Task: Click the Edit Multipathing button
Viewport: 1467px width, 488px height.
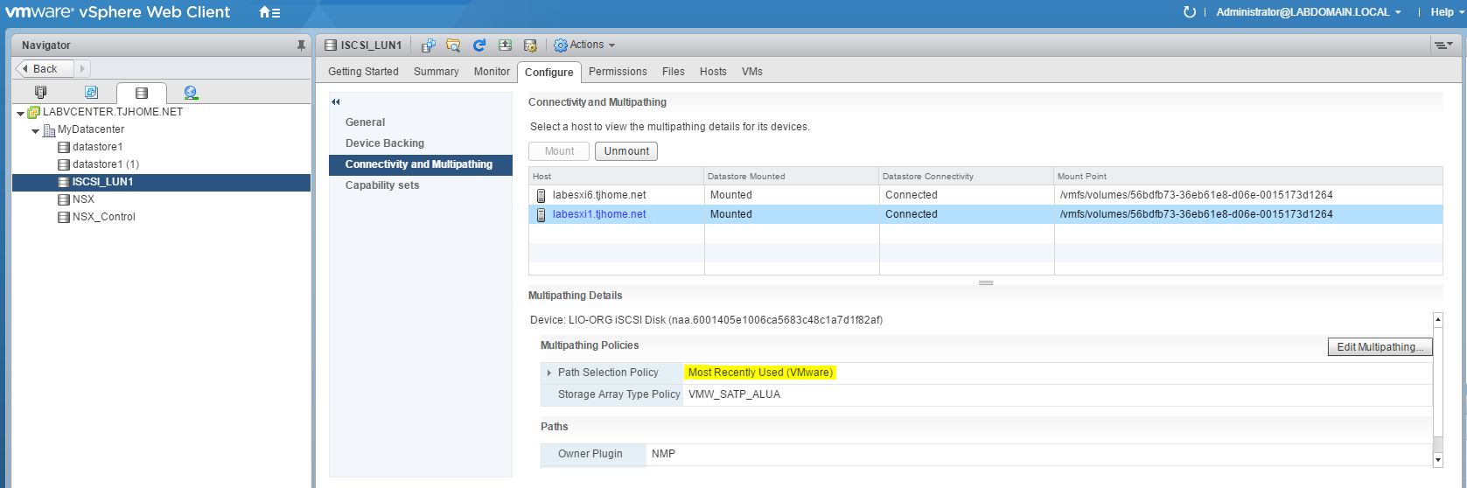Action: tap(1380, 347)
